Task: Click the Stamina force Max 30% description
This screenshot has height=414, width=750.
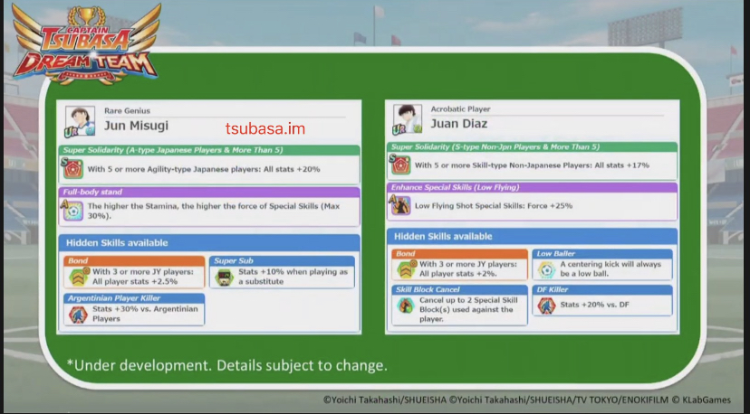Action: point(214,211)
